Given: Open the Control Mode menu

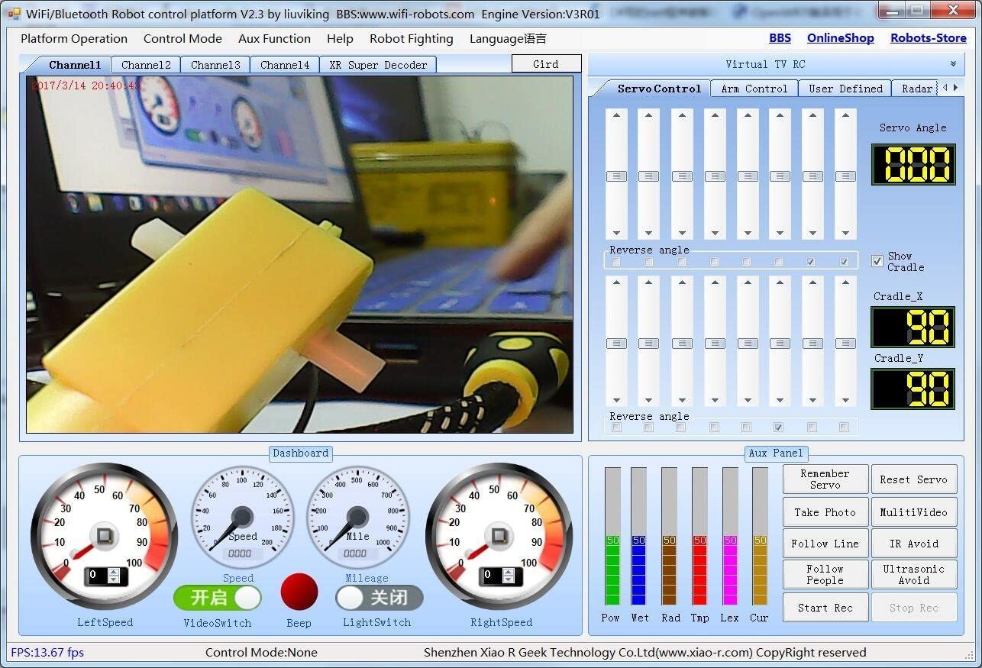Looking at the screenshot, I should point(183,39).
